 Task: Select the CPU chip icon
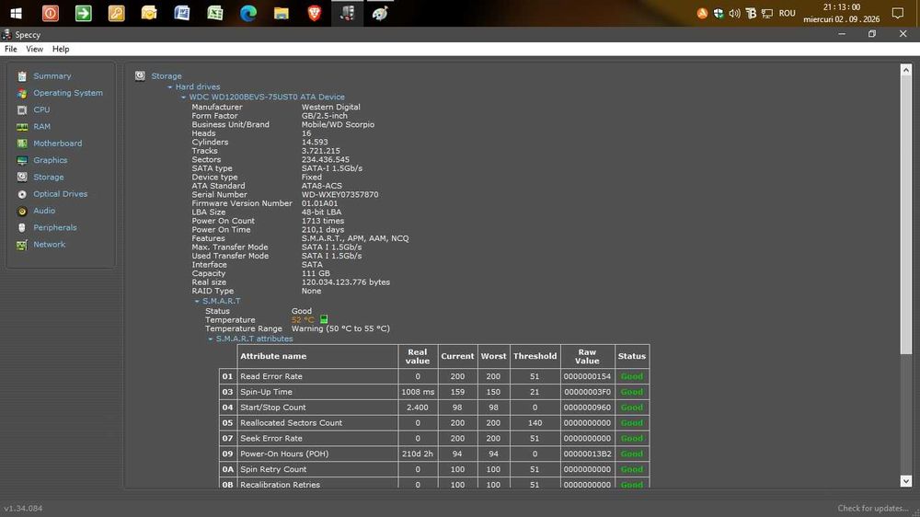[x=22, y=109]
